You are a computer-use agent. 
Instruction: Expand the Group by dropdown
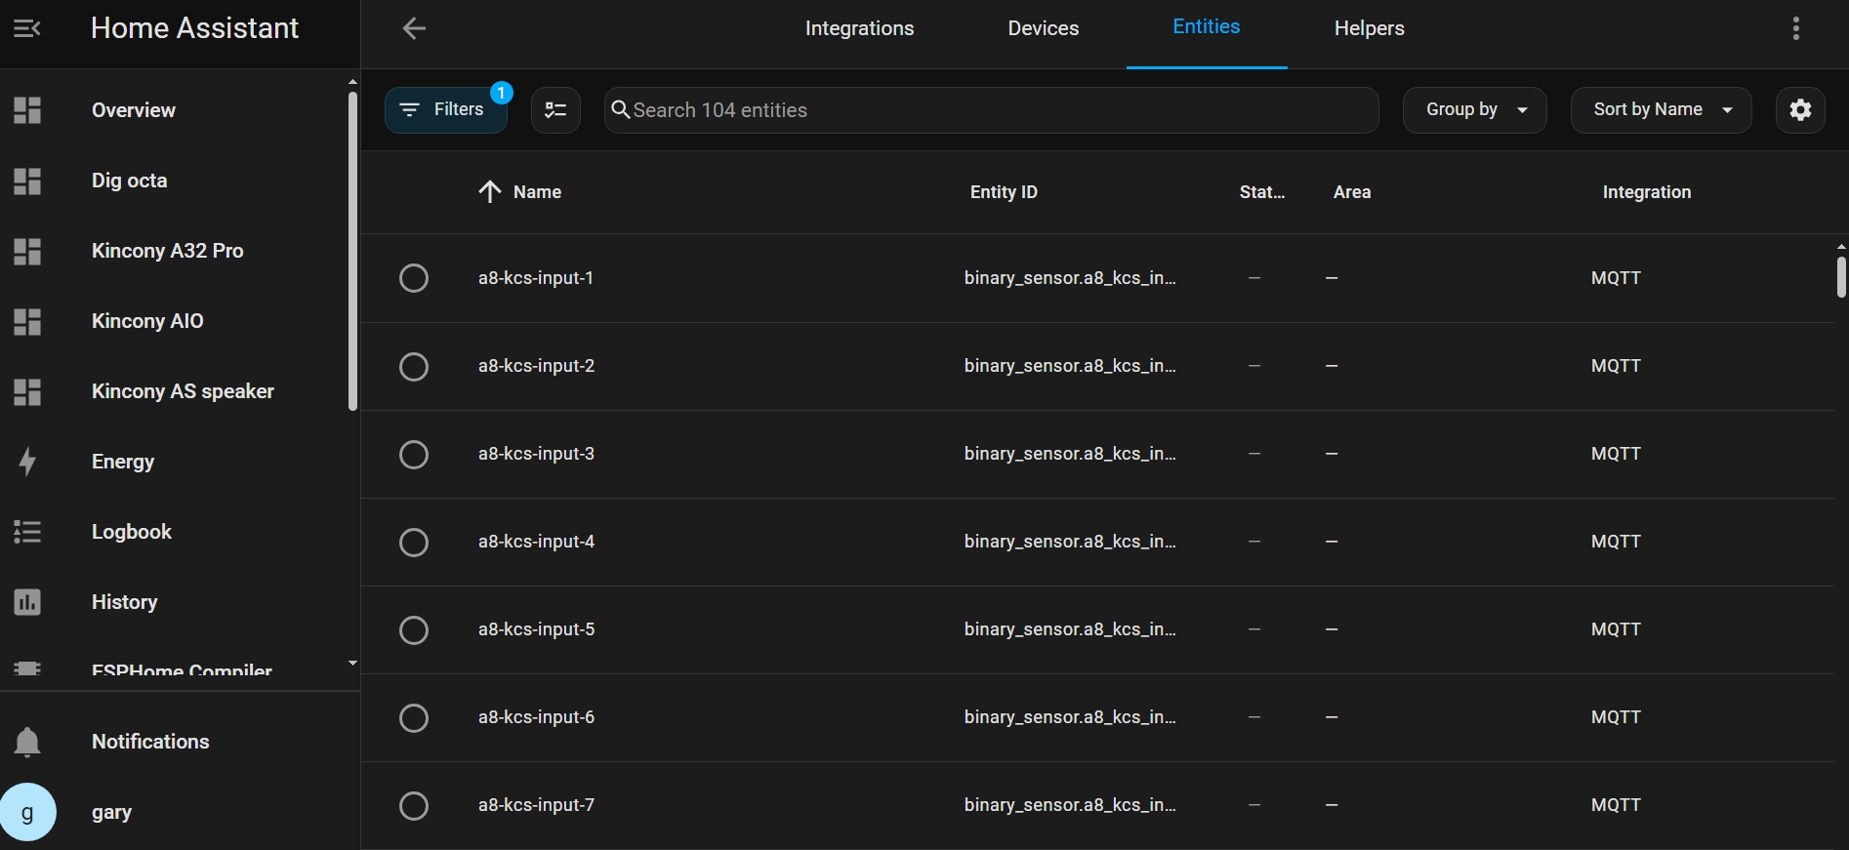click(1474, 110)
